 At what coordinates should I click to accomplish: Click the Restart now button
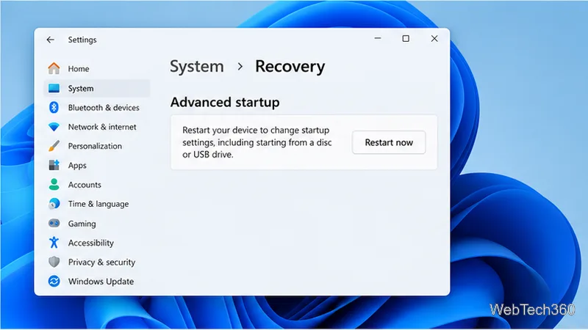[x=389, y=142]
